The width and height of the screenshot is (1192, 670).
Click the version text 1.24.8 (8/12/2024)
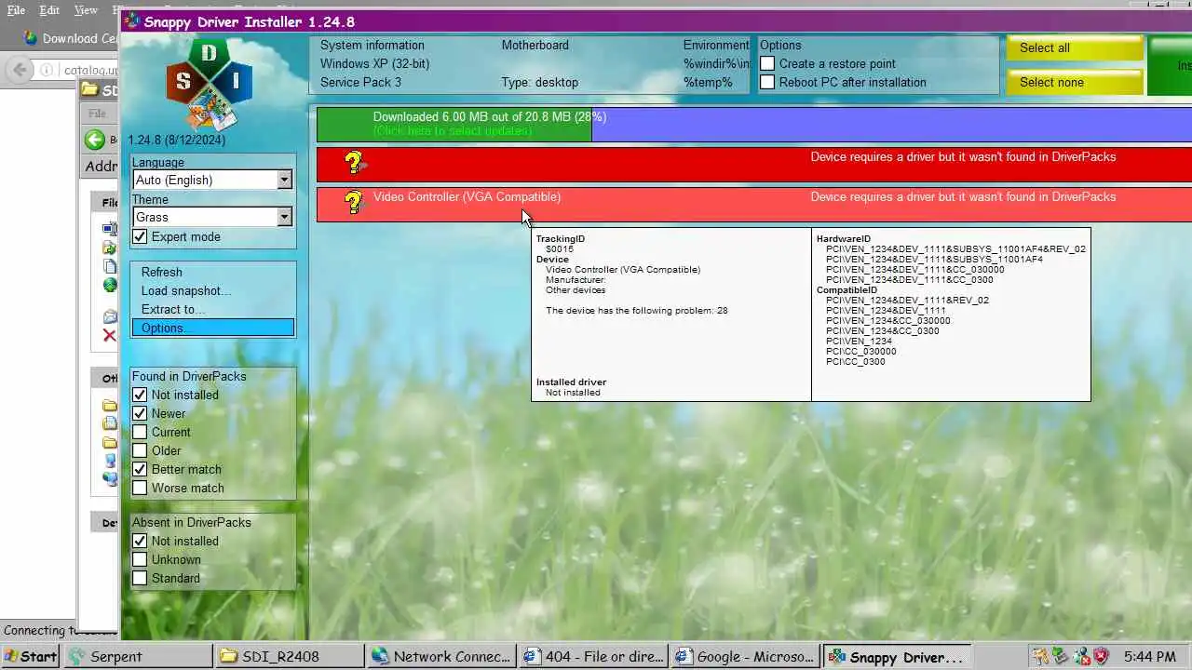[x=177, y=140]
